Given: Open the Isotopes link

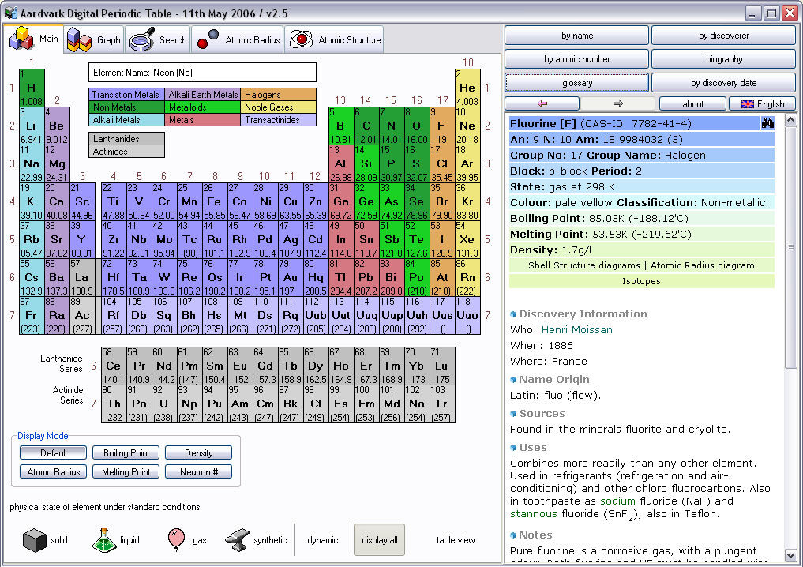Looking at the screenshot, I should click(641, 281).
